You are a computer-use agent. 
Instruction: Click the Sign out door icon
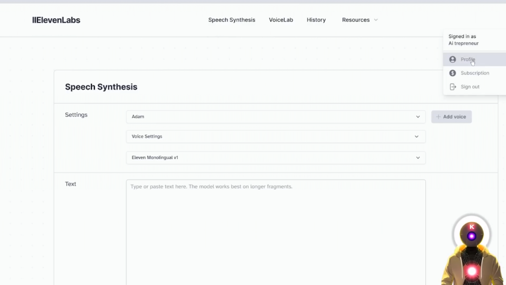(453, 87)
